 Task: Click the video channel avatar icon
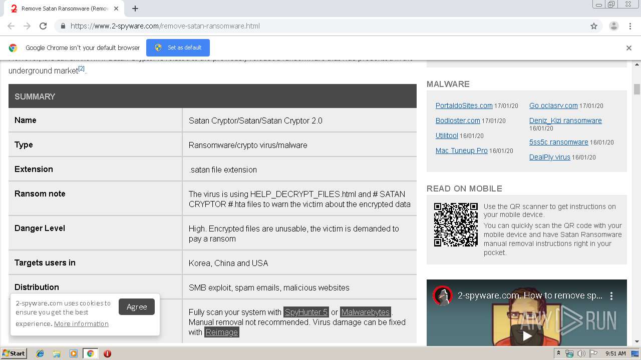tap(443, 296)
